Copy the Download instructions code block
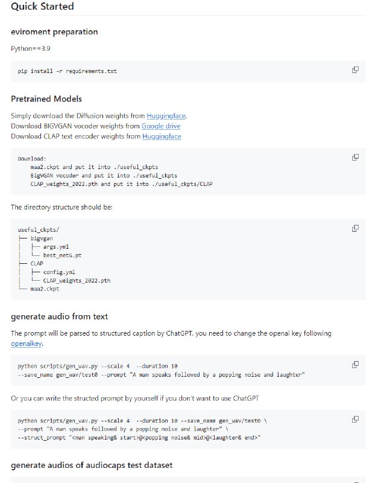Viewport: 378px width, 483px height. click(x=355, y=157)
